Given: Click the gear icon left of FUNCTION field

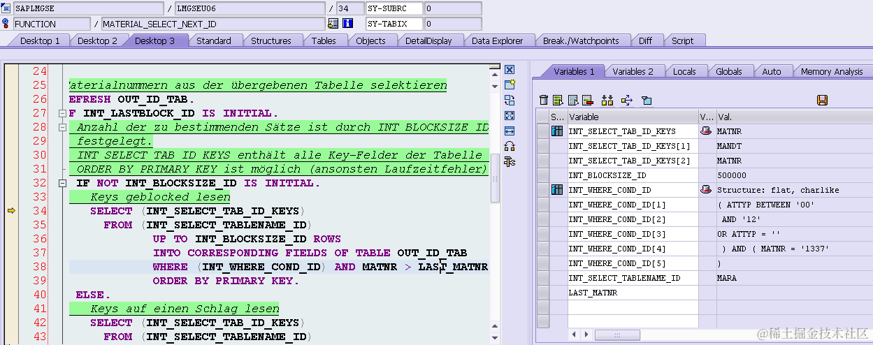Looking at the screenshot, I should tap(6, 24).
